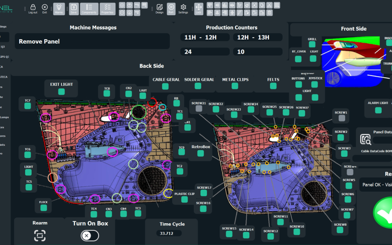Click the Cable DataCode BOM field
Viewport: 392px width, 245px height.
point(372,158)
